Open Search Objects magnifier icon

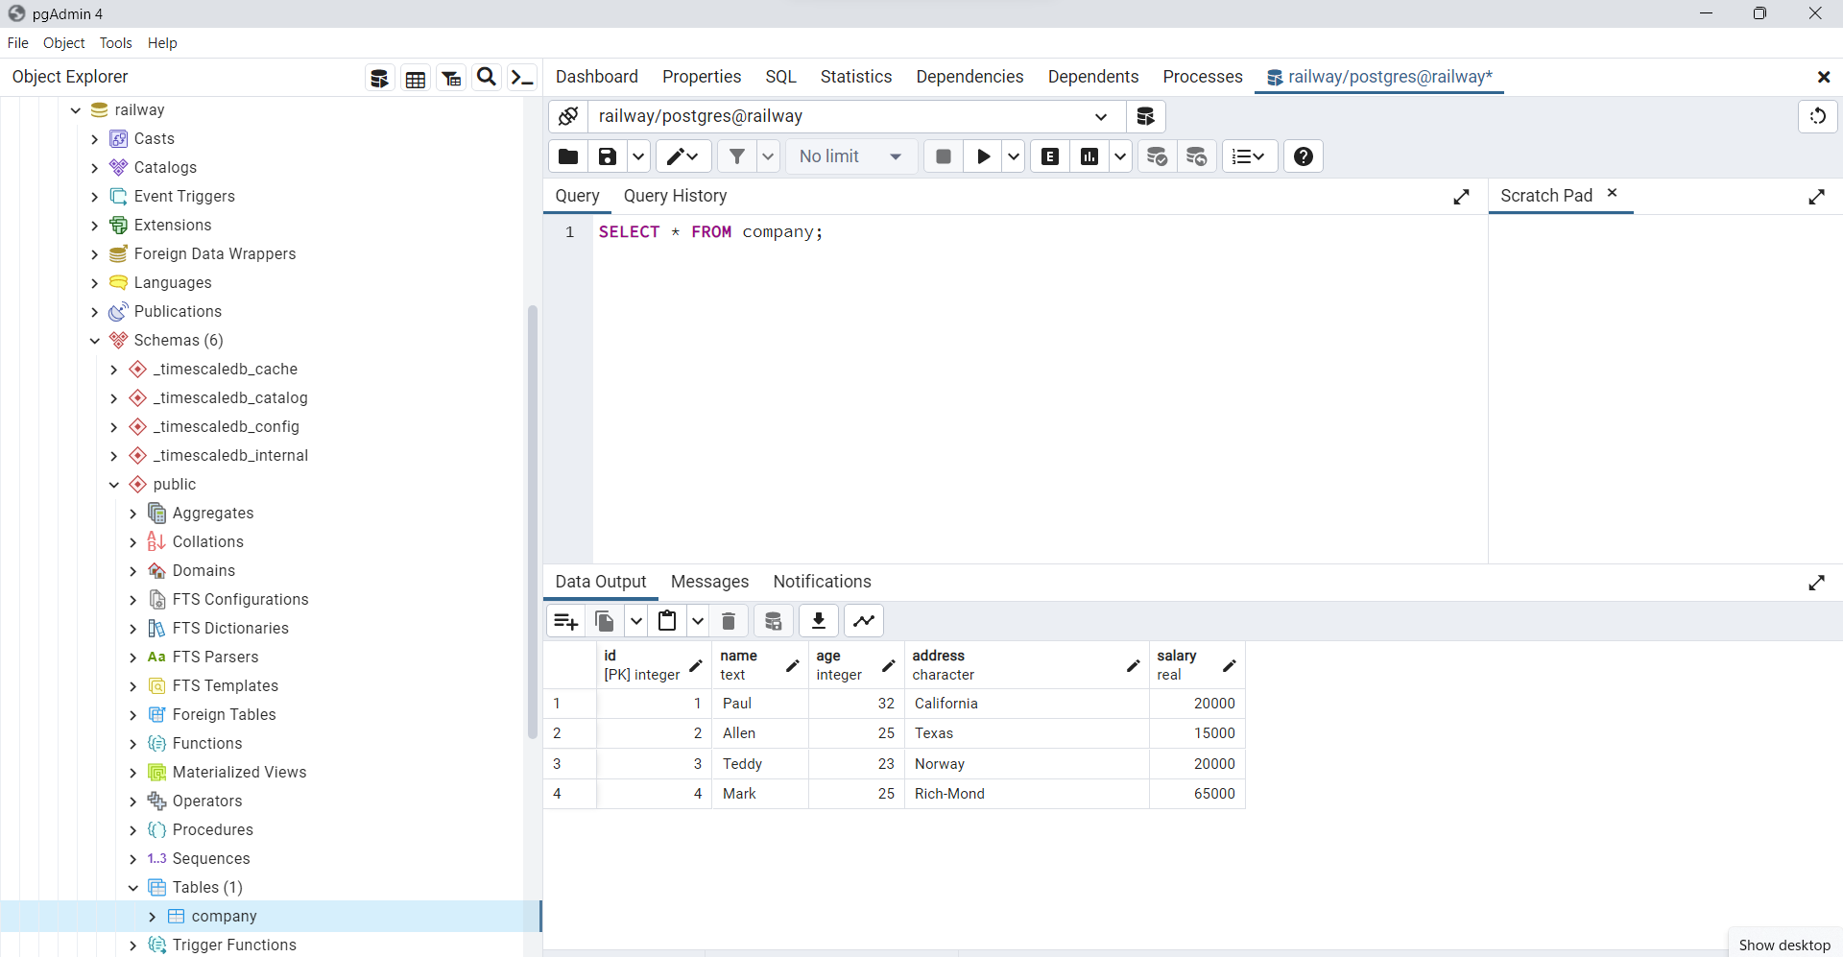[x=487, y=77]
